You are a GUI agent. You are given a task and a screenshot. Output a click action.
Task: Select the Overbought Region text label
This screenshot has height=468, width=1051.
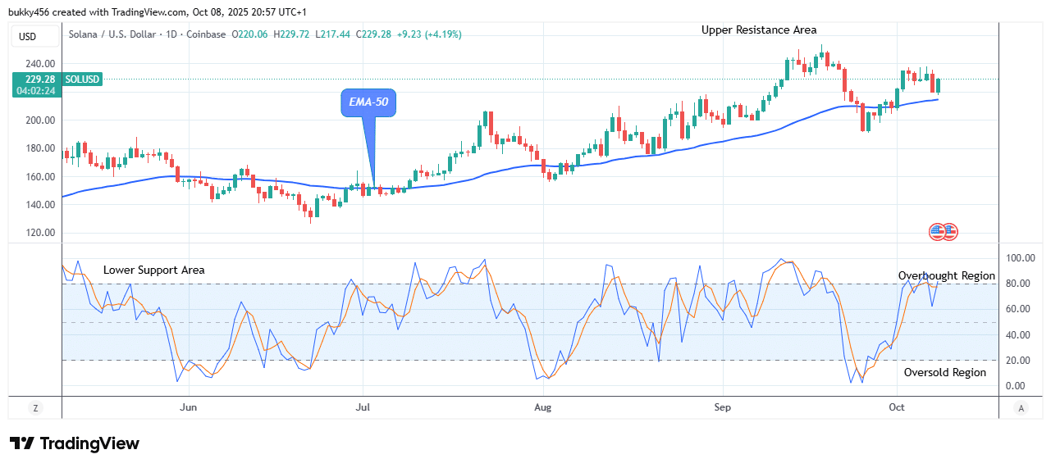(x=946, y=276)
